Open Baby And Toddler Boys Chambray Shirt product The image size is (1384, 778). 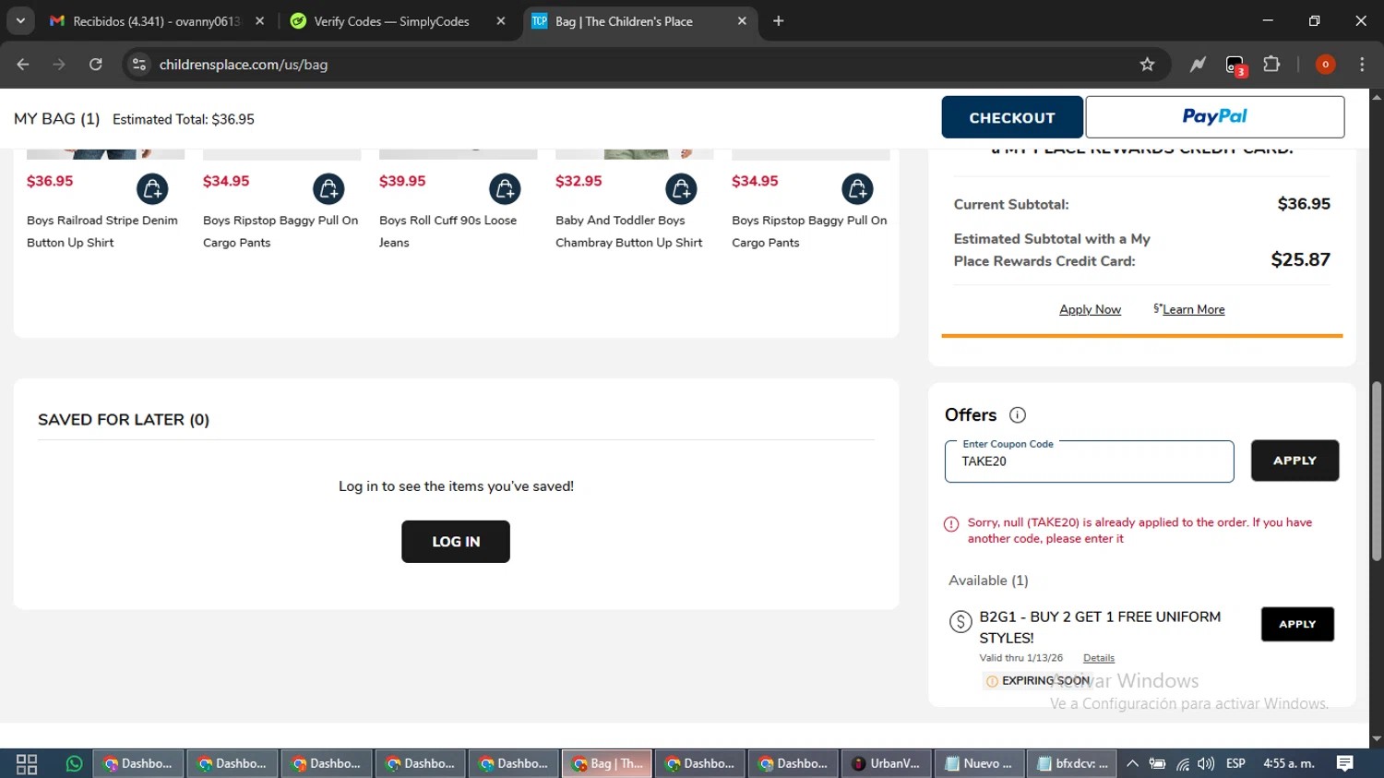pyautogui.click(x=628, y=232)
